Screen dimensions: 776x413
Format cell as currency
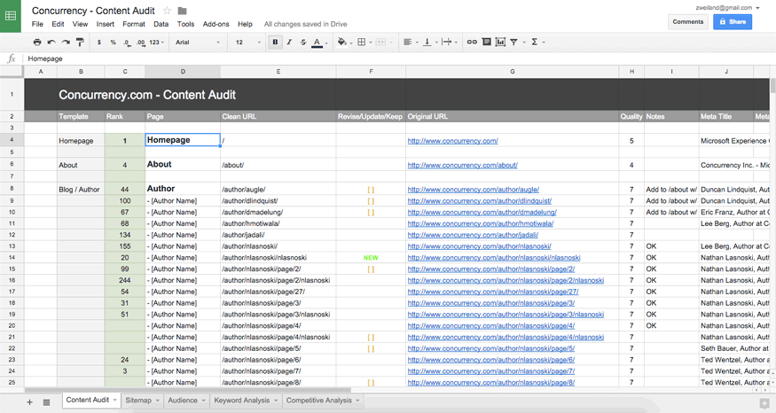click(x=99, y=42)
